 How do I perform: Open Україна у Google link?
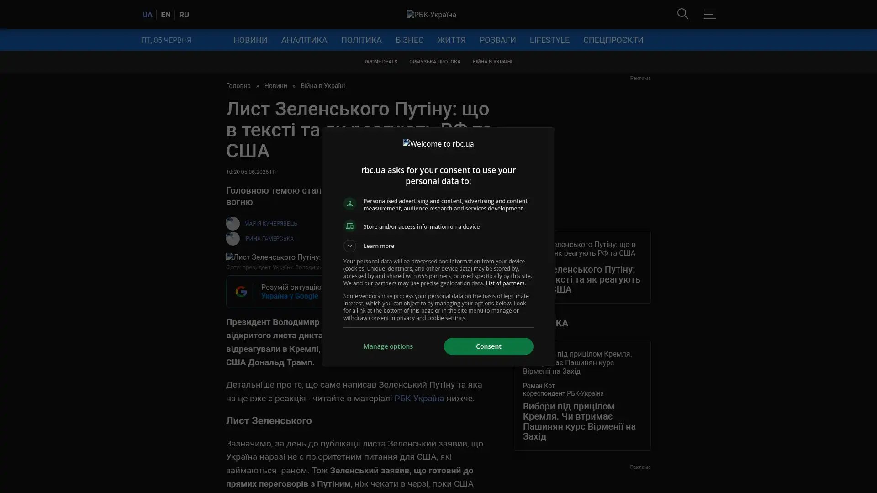[290, 296]
